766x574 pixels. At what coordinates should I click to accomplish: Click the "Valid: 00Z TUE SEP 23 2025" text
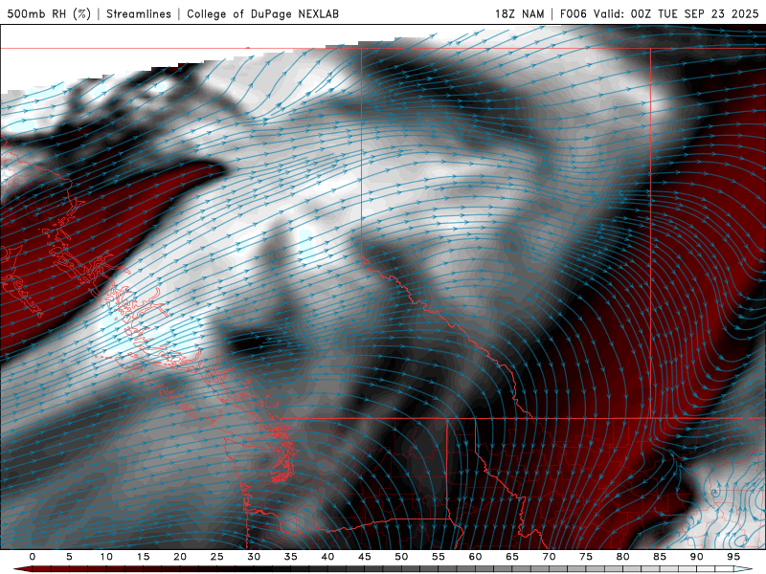point(676,13)
